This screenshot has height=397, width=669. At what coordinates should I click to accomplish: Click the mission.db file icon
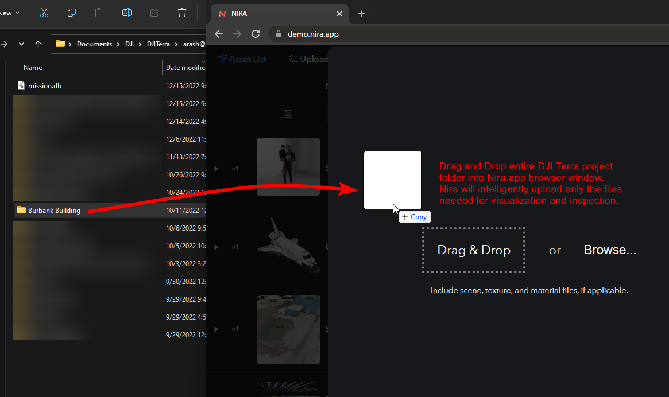[21, 85]
